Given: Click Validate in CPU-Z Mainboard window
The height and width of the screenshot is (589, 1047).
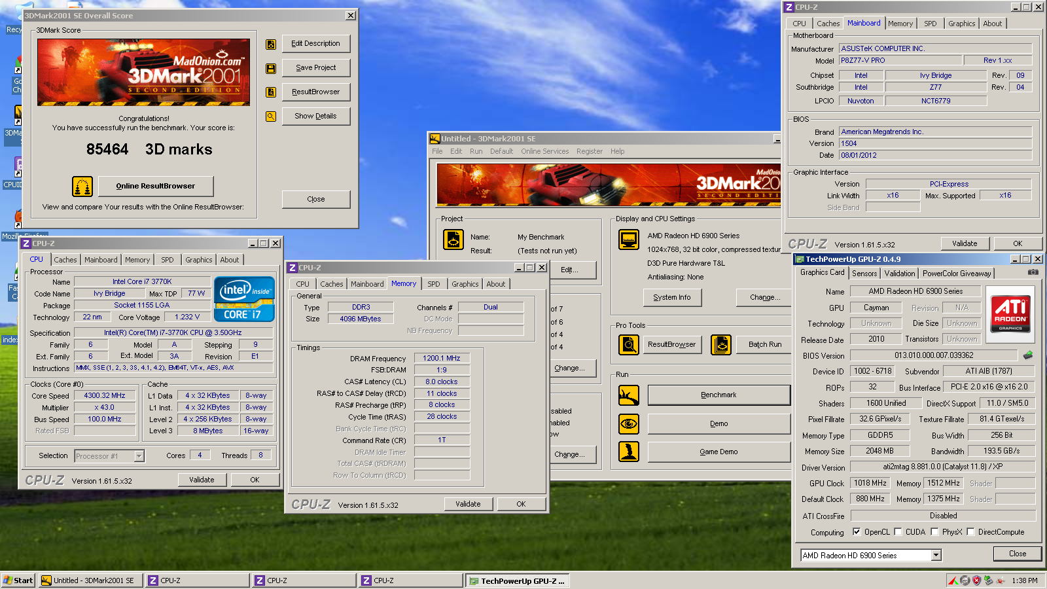Looking at the screenshot, I should (x=965, y=243).
